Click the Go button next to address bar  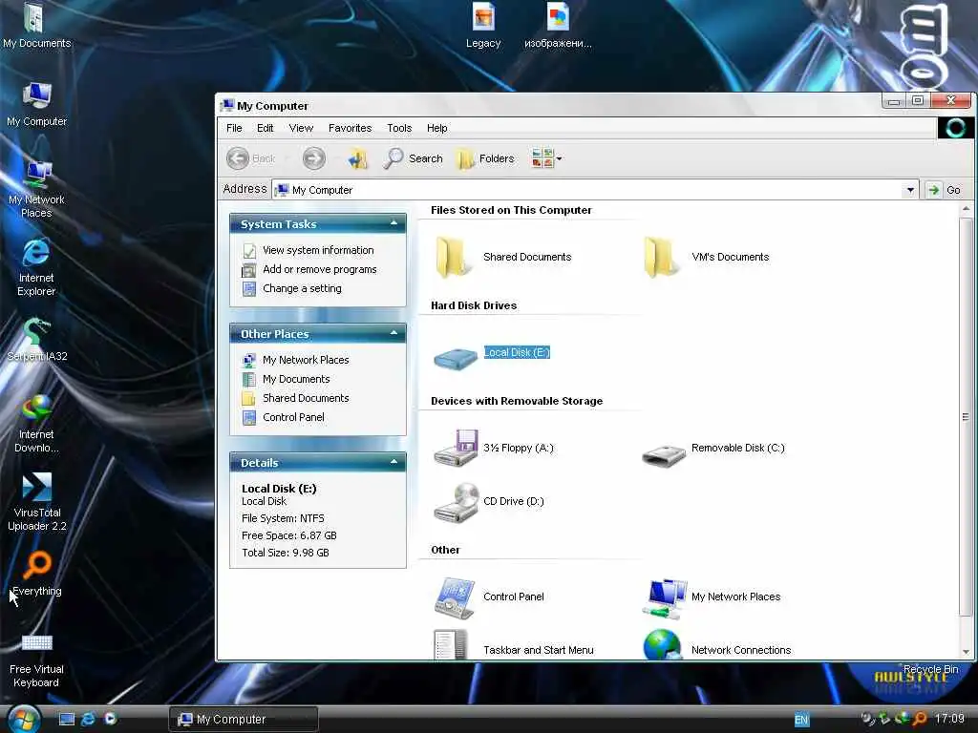[x=943, y=190]
